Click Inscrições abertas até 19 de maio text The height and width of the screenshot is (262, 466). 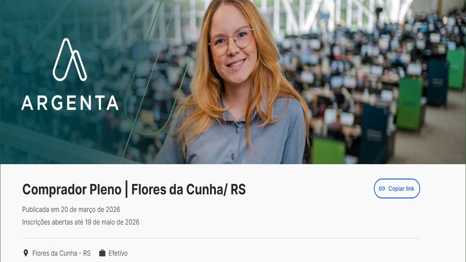click(81, 222)
